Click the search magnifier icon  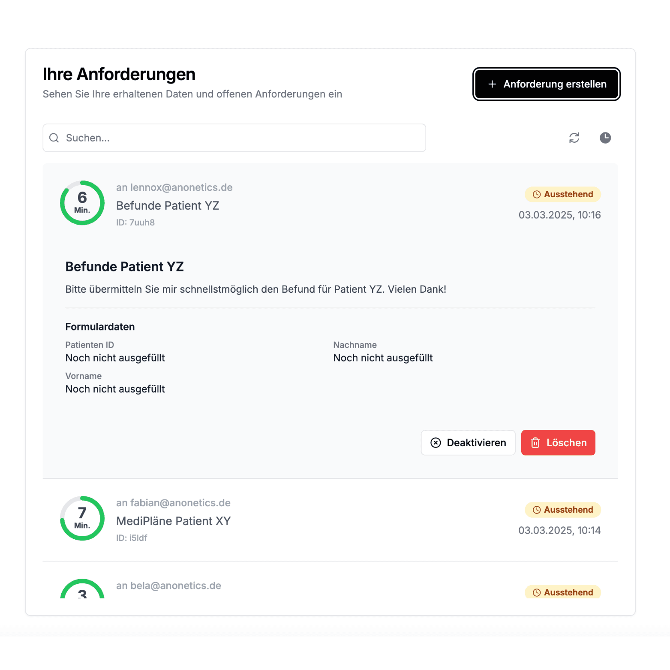pos(54,138)
